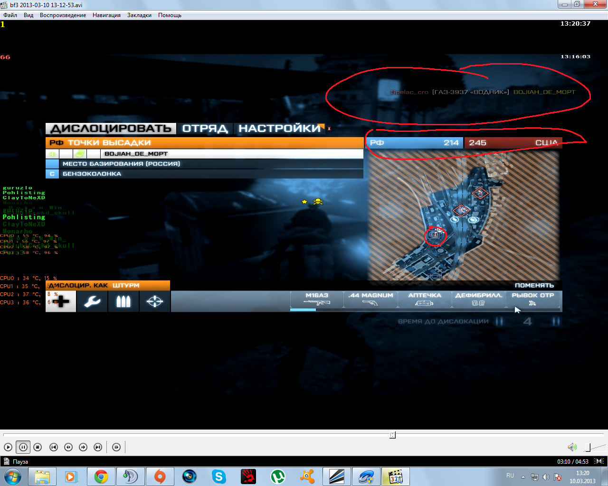The height and width of the screenshot is (486, 608).
Task: Click the audio channel indicator in status bar
Action: [x=599, y=461]
